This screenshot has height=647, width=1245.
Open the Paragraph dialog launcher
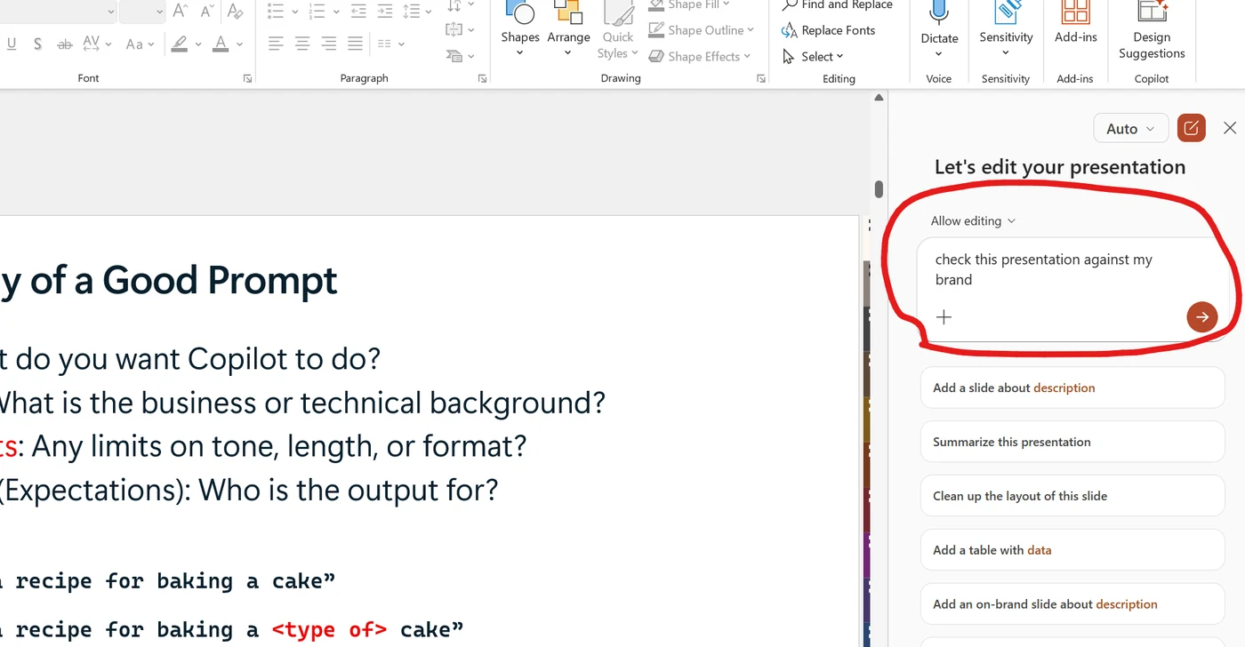pyautogui.click(x=482, y=79)
